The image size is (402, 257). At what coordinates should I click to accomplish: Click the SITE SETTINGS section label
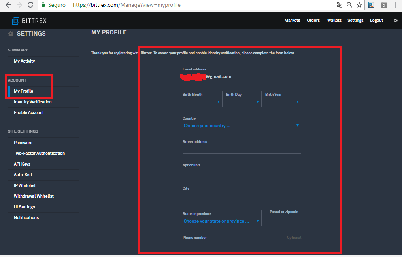(23, 131)
